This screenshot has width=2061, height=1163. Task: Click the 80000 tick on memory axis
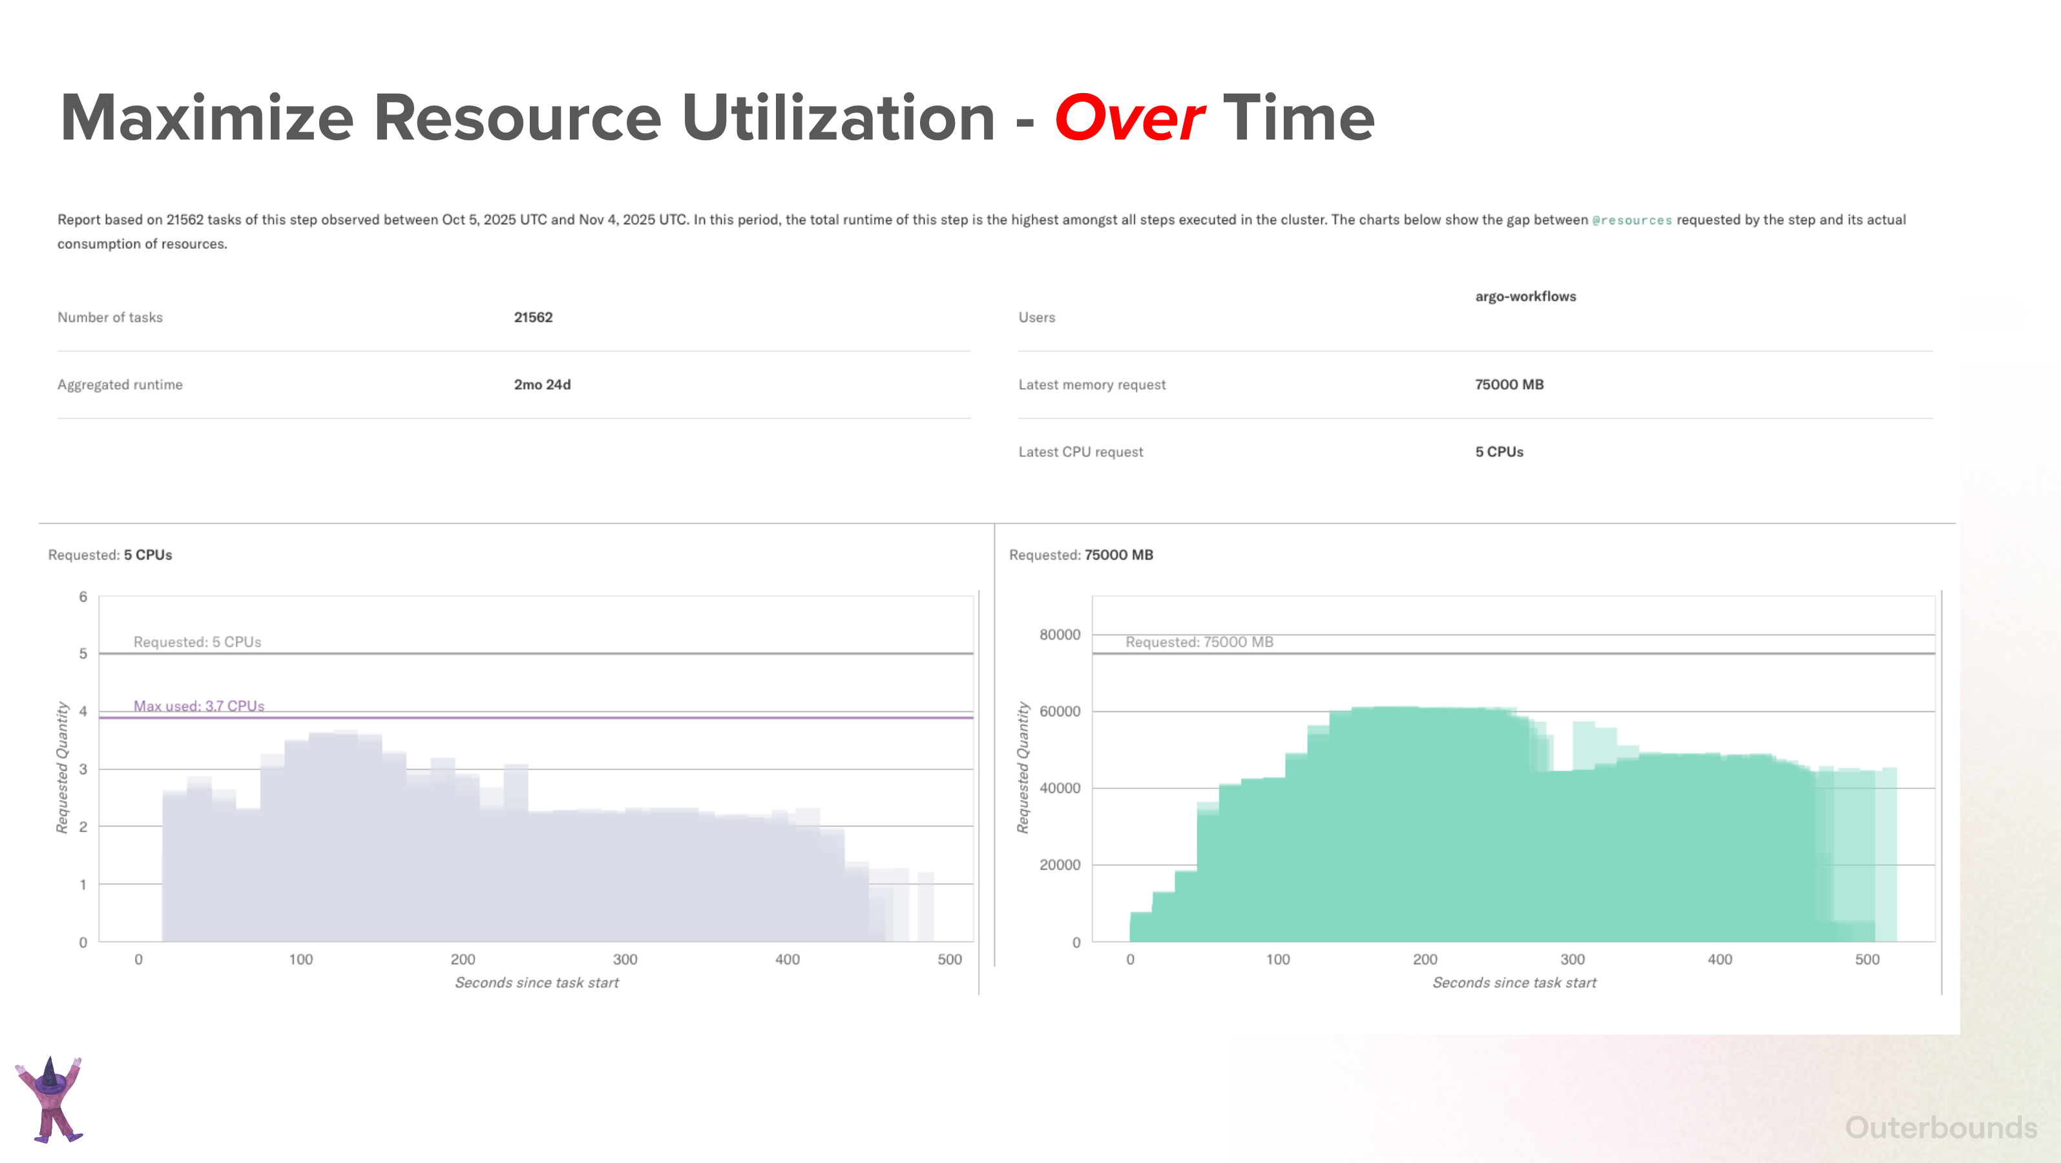click(x=1060, y=634)
